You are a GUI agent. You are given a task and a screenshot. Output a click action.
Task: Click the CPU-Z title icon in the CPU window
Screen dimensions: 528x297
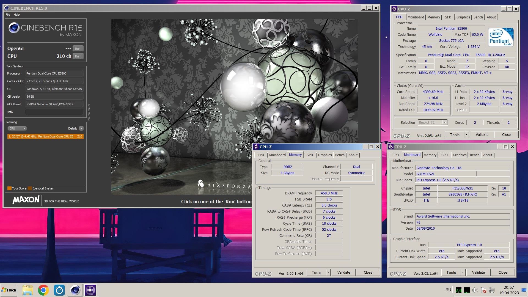pyautogui.click(x=394, y=9)
